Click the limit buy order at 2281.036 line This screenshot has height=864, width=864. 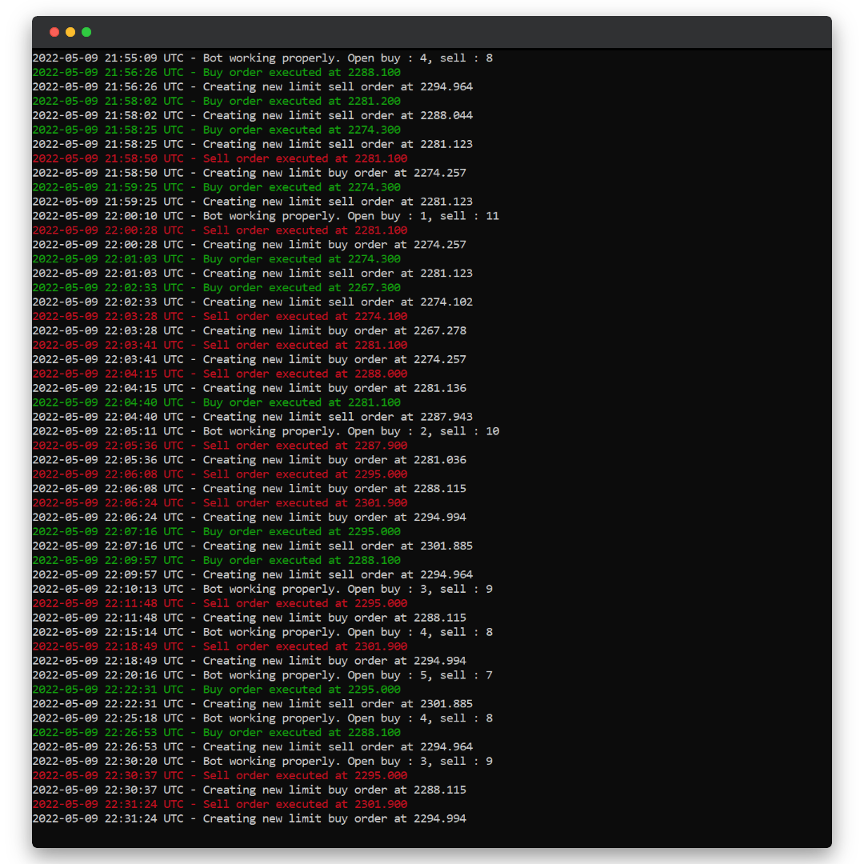[249, 460]
